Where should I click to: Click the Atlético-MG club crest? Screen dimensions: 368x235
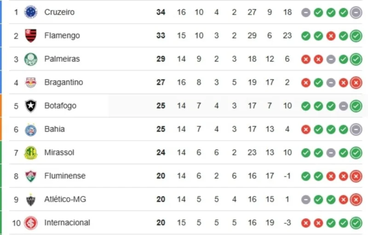tap(31, 200)
